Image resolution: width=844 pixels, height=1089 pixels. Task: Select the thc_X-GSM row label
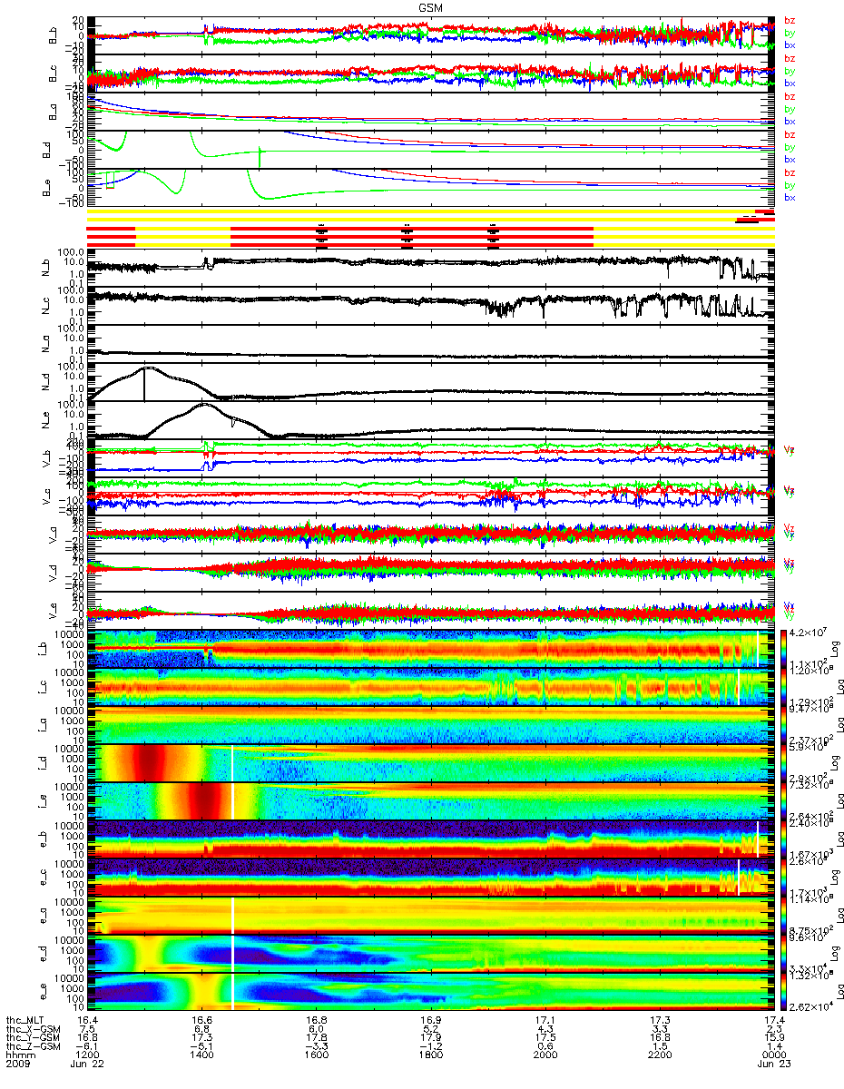coord(34,1028)
